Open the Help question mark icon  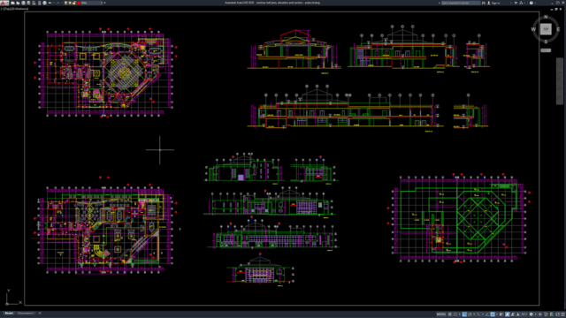532,3
